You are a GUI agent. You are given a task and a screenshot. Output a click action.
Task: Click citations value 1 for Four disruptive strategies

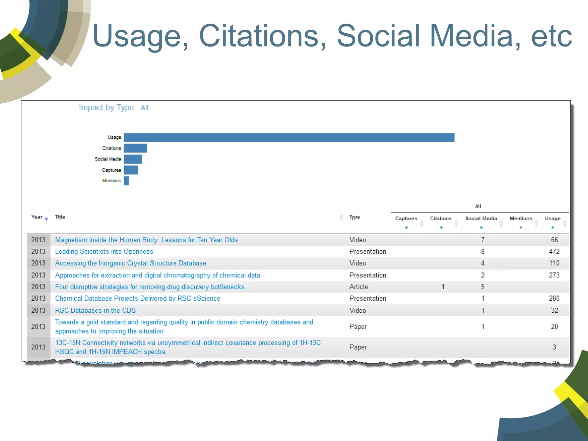click(443, 287)
